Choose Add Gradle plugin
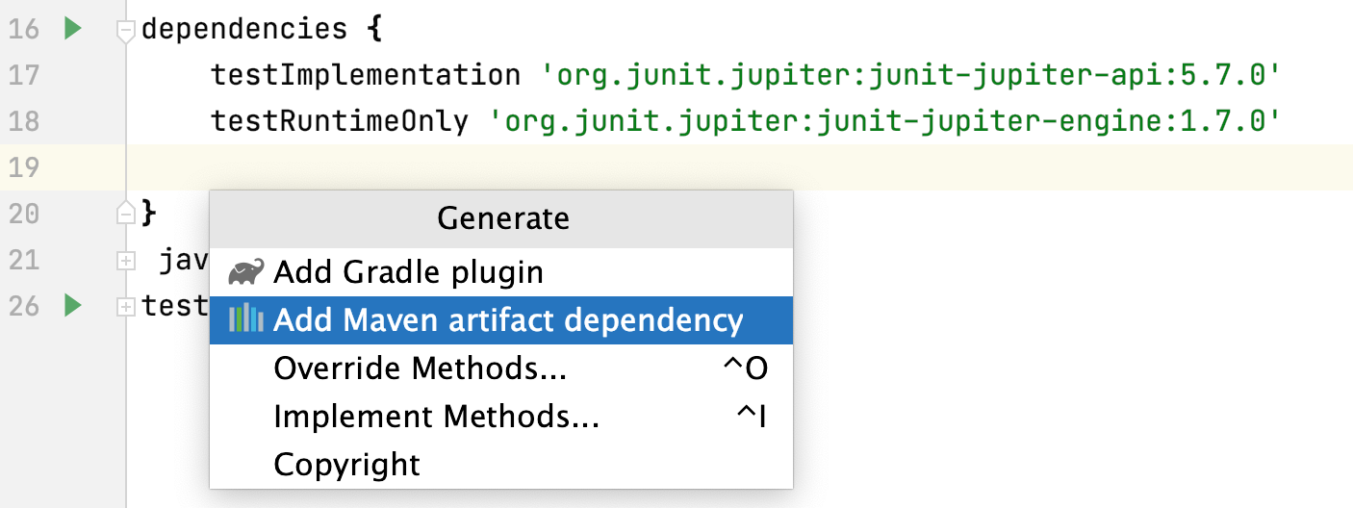This screenshot has width=1353, height=508. [x=501, y=272]
